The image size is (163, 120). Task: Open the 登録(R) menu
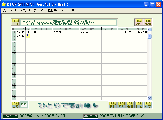coord(53,10)
